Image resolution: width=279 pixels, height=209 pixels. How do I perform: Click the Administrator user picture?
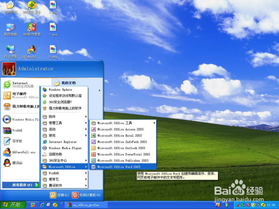click(x=9, y=69)
